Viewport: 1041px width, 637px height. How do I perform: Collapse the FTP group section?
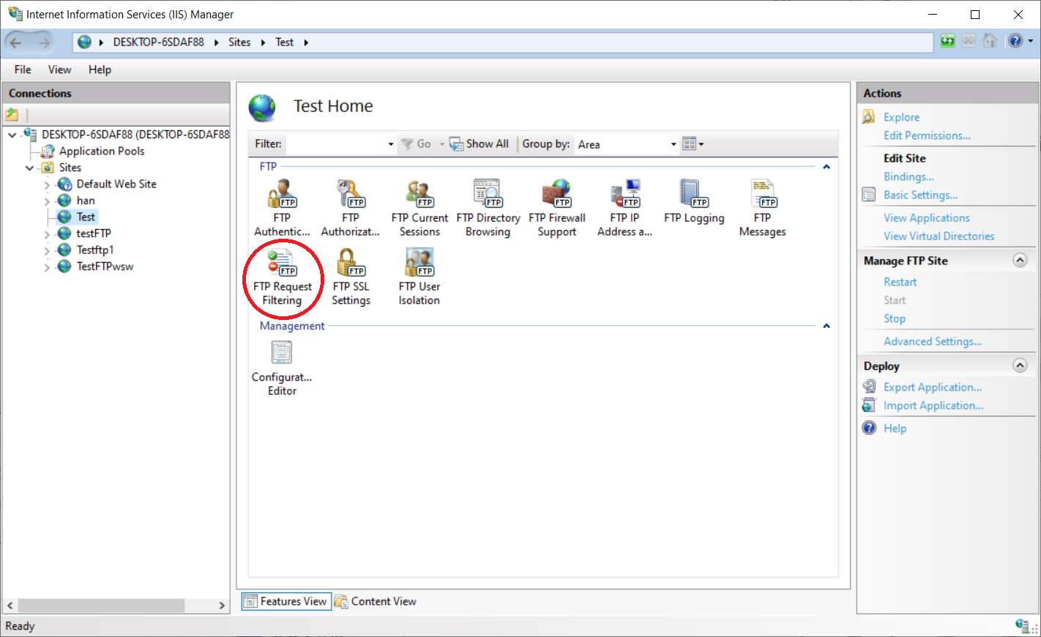click(827, 167)
